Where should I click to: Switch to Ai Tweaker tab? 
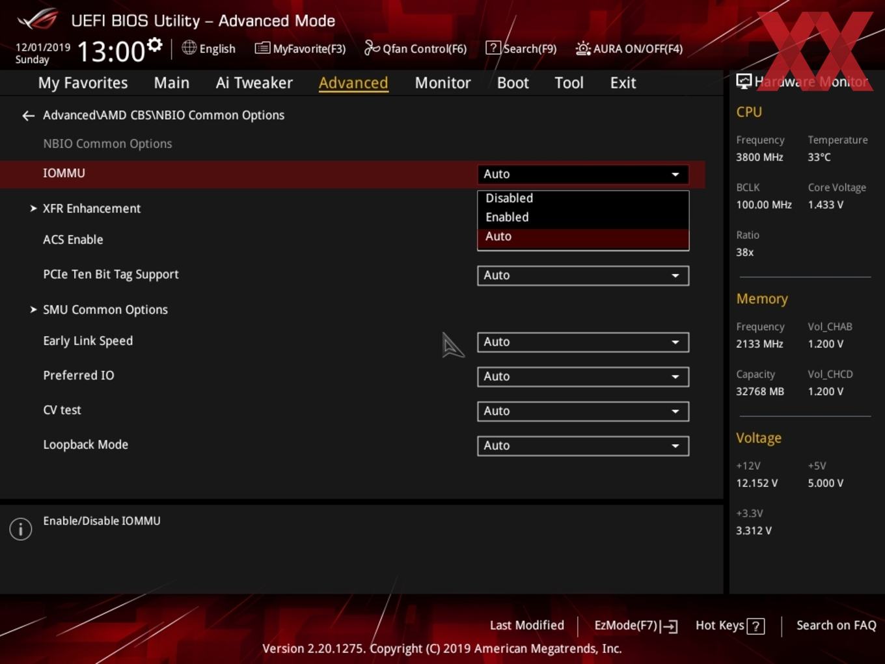tap(254, 83)
